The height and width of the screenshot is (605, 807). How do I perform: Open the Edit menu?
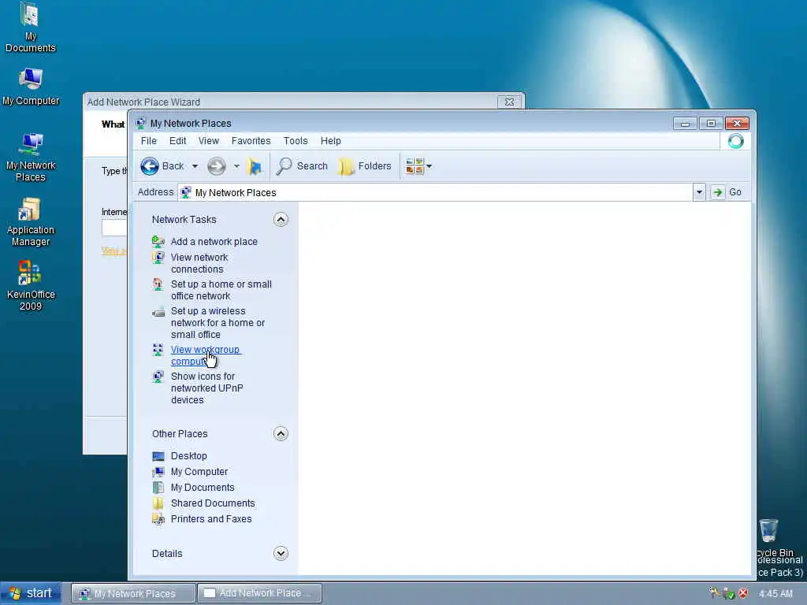pyautogui.click(x=177, y=141)
